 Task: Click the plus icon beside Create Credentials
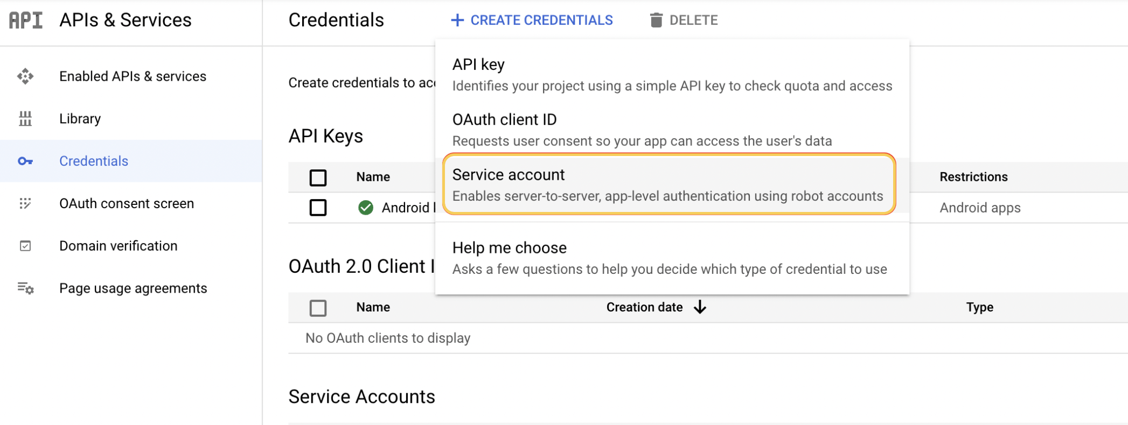(x=457, y=20)
